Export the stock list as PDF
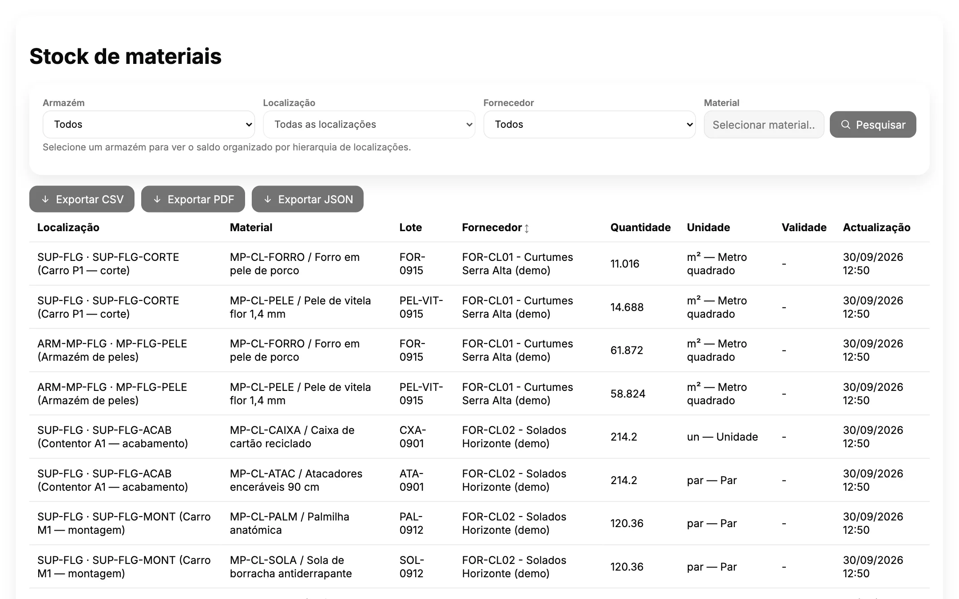Image resolution: width=959 pixels, height=599 pixels. click(193, 199)
